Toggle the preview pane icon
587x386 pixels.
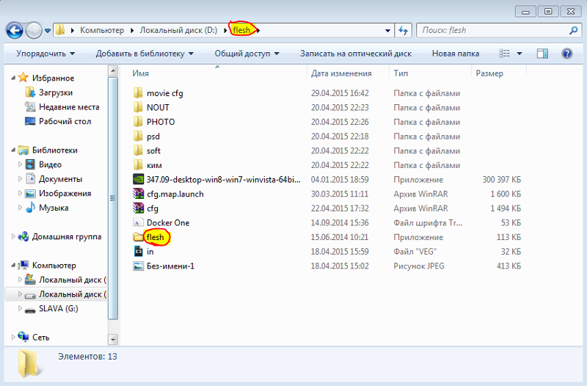[542, 54]
